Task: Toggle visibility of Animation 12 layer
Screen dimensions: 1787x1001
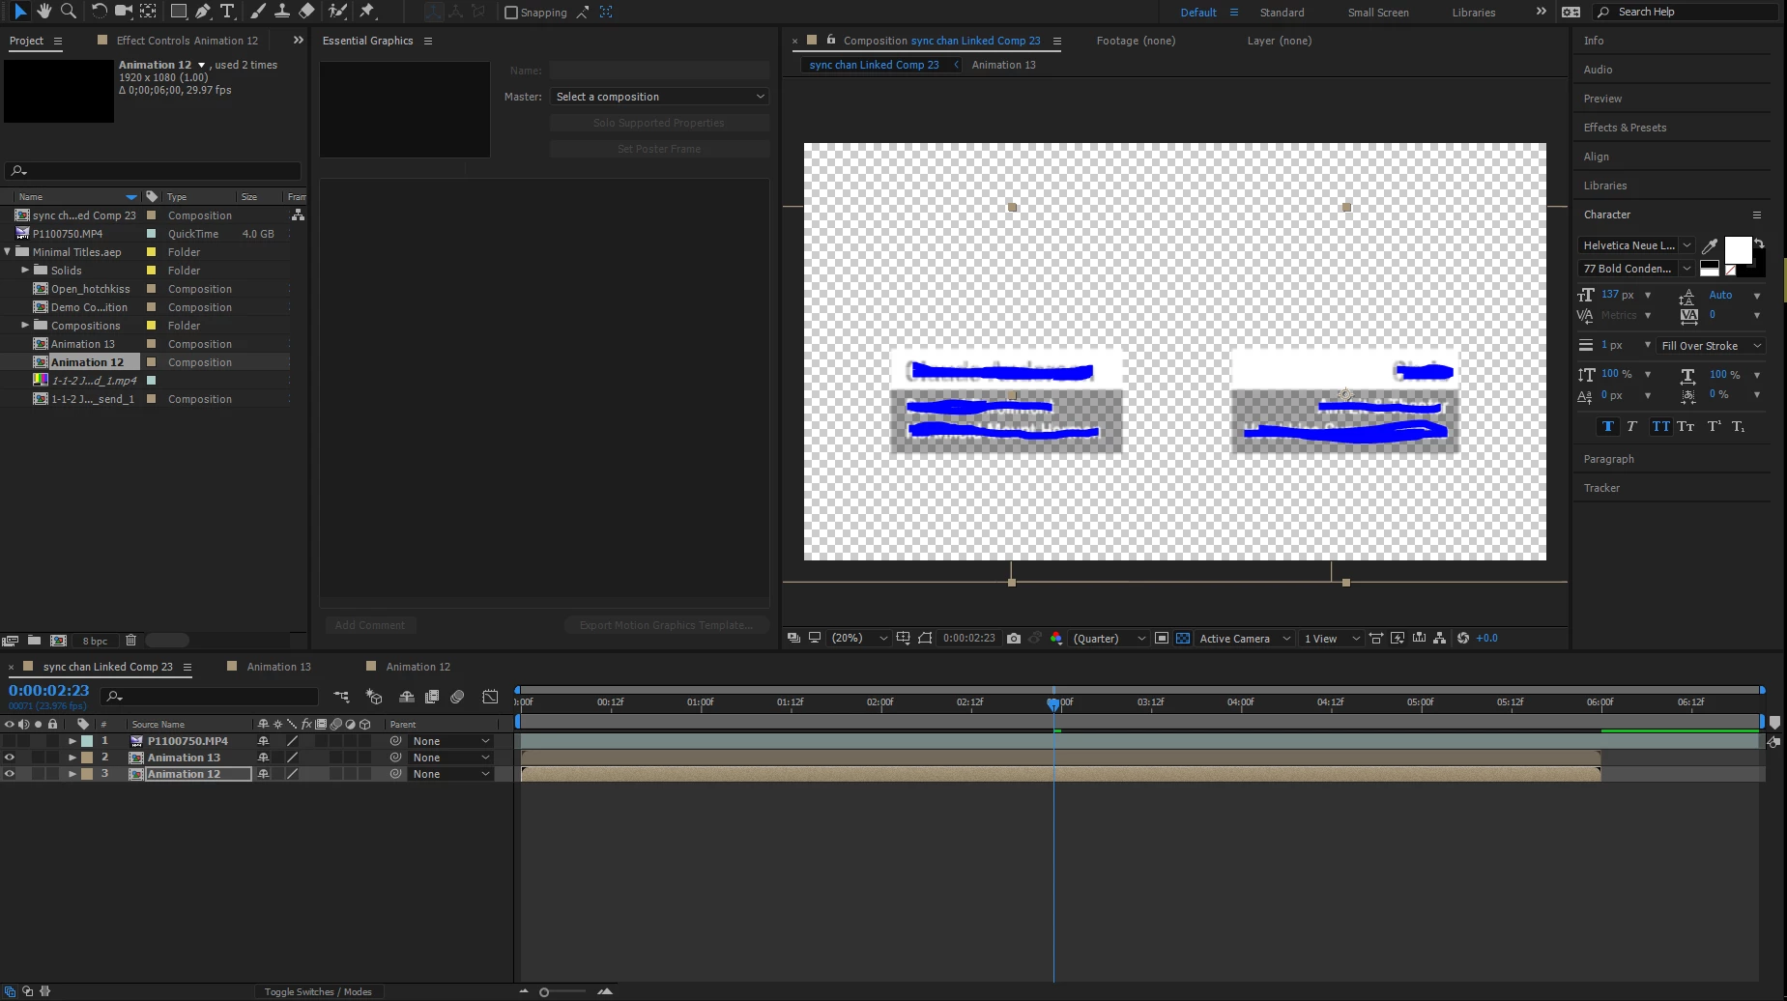Action: 10,774
